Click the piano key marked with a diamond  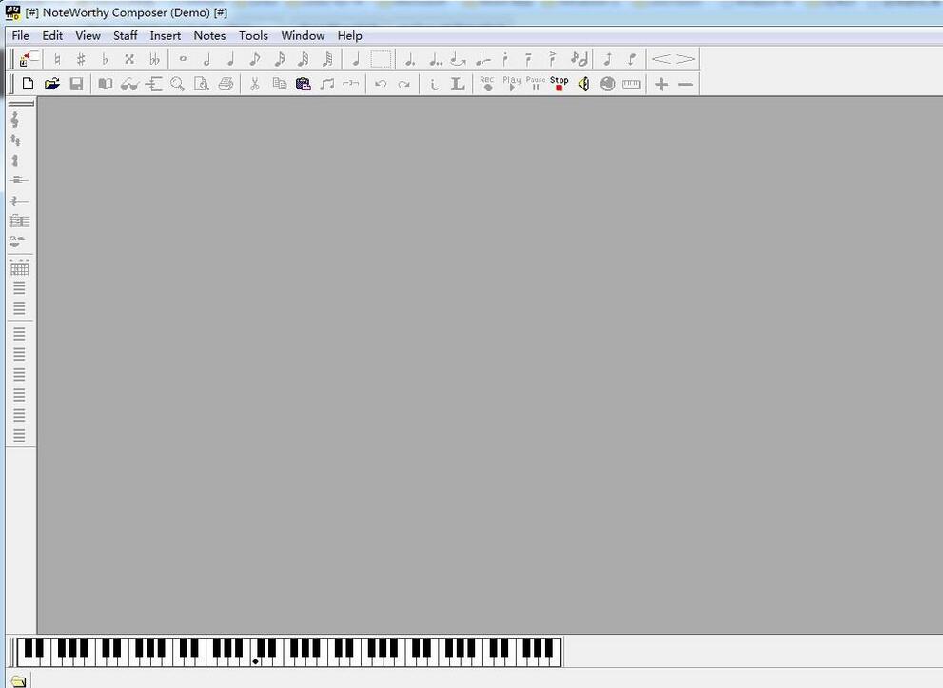[256, 659]
